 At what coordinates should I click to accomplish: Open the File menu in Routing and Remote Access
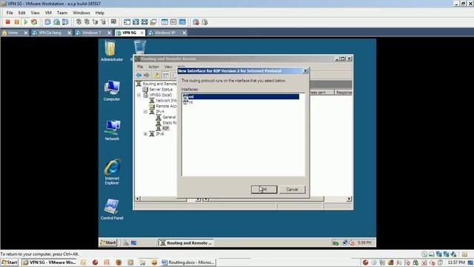coord(140,67)
